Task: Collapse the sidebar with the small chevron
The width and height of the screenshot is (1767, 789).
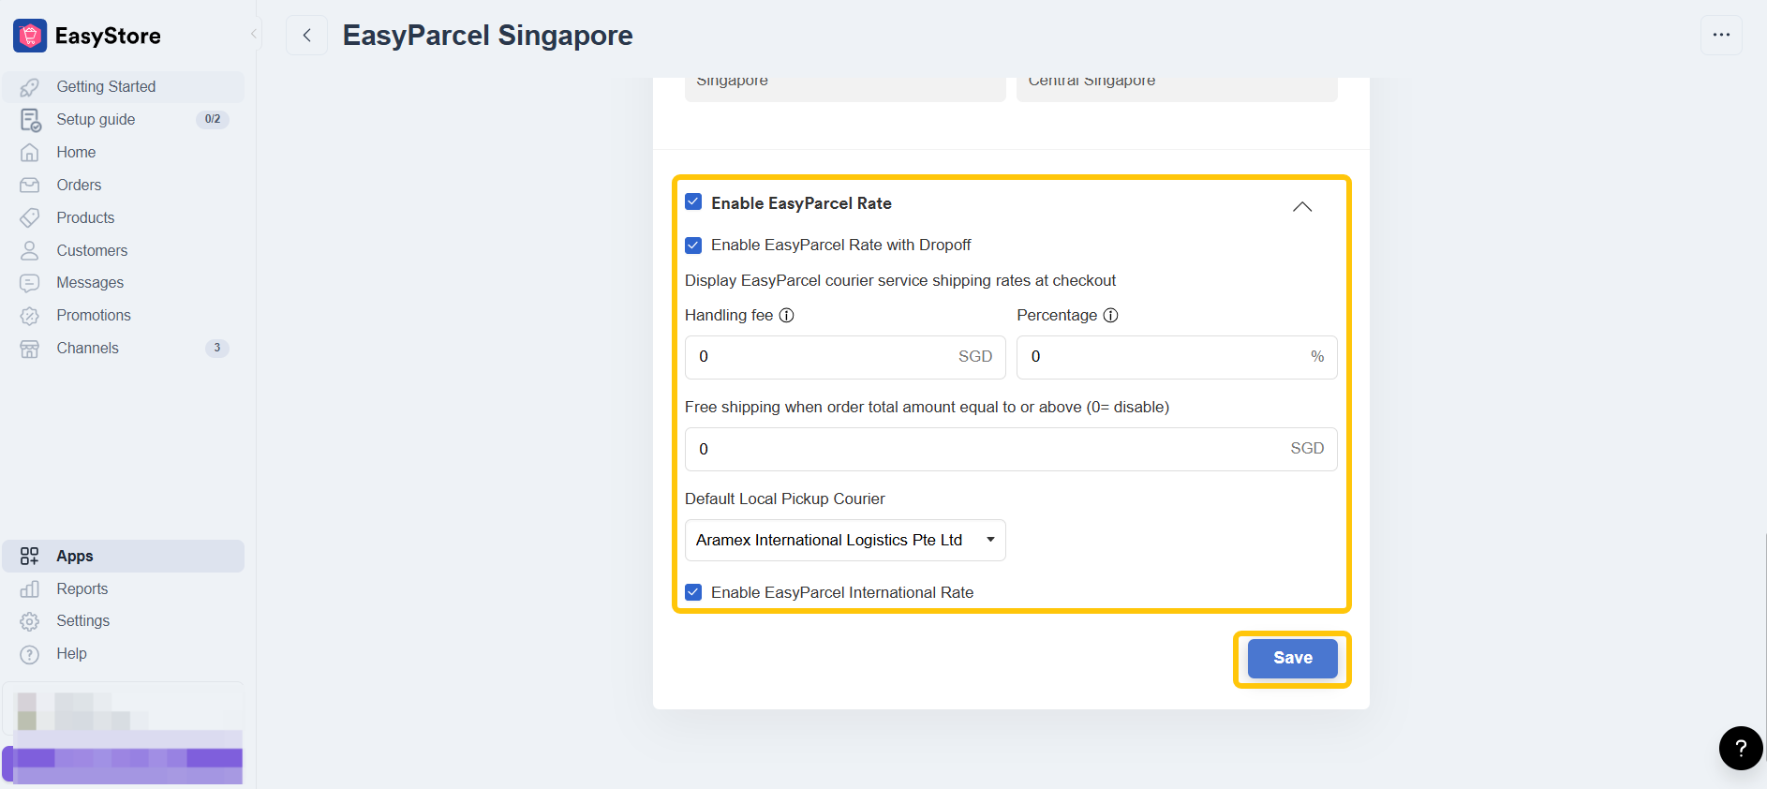Action: [x=253, y=35]
